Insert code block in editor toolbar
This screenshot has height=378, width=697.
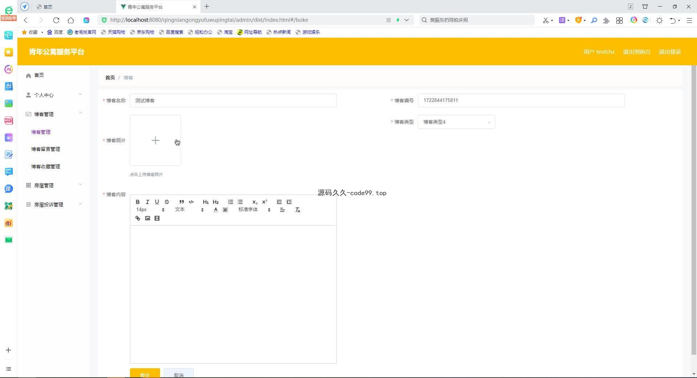191,202
